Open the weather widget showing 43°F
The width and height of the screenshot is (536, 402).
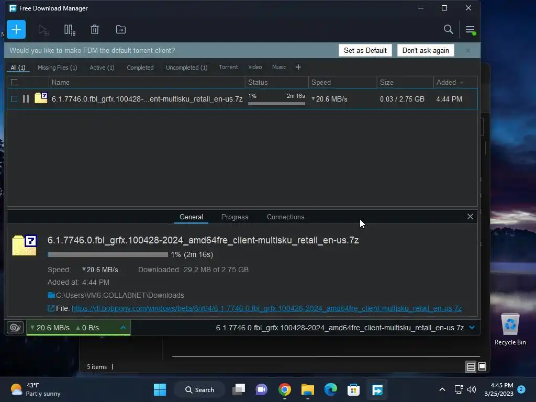(x=35, y=389)
